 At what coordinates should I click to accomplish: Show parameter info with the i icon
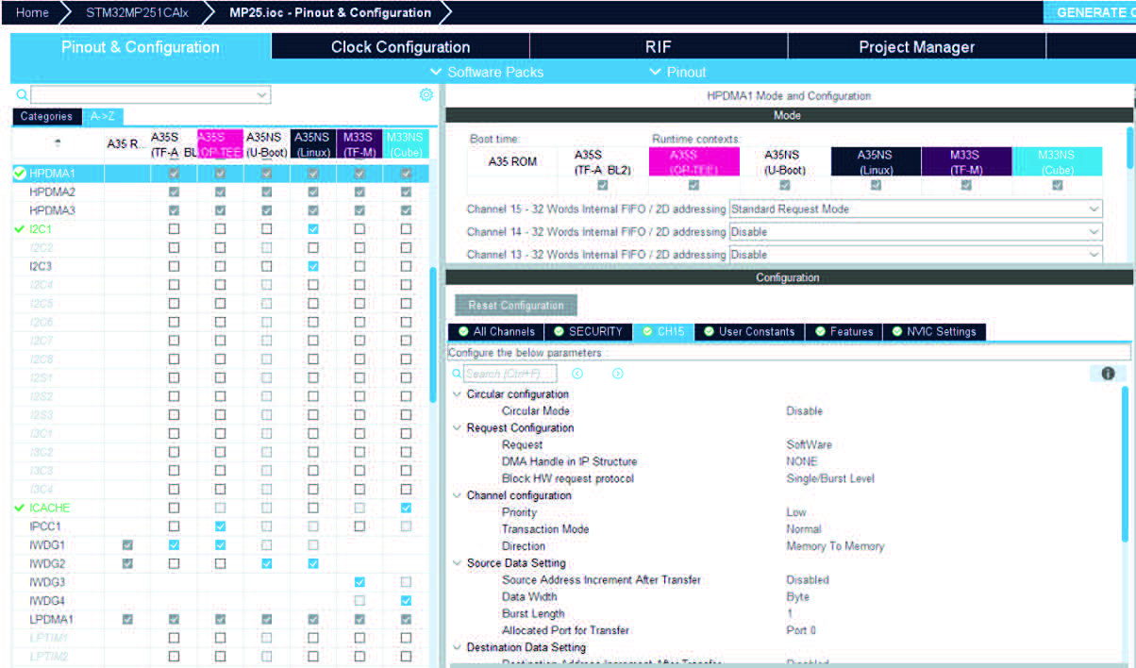pyautogui.click(x=1108, y=374)
